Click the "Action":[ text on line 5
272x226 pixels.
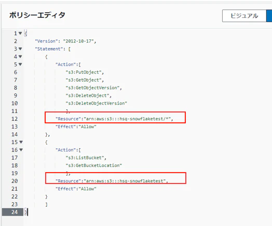tap(68, 64)
